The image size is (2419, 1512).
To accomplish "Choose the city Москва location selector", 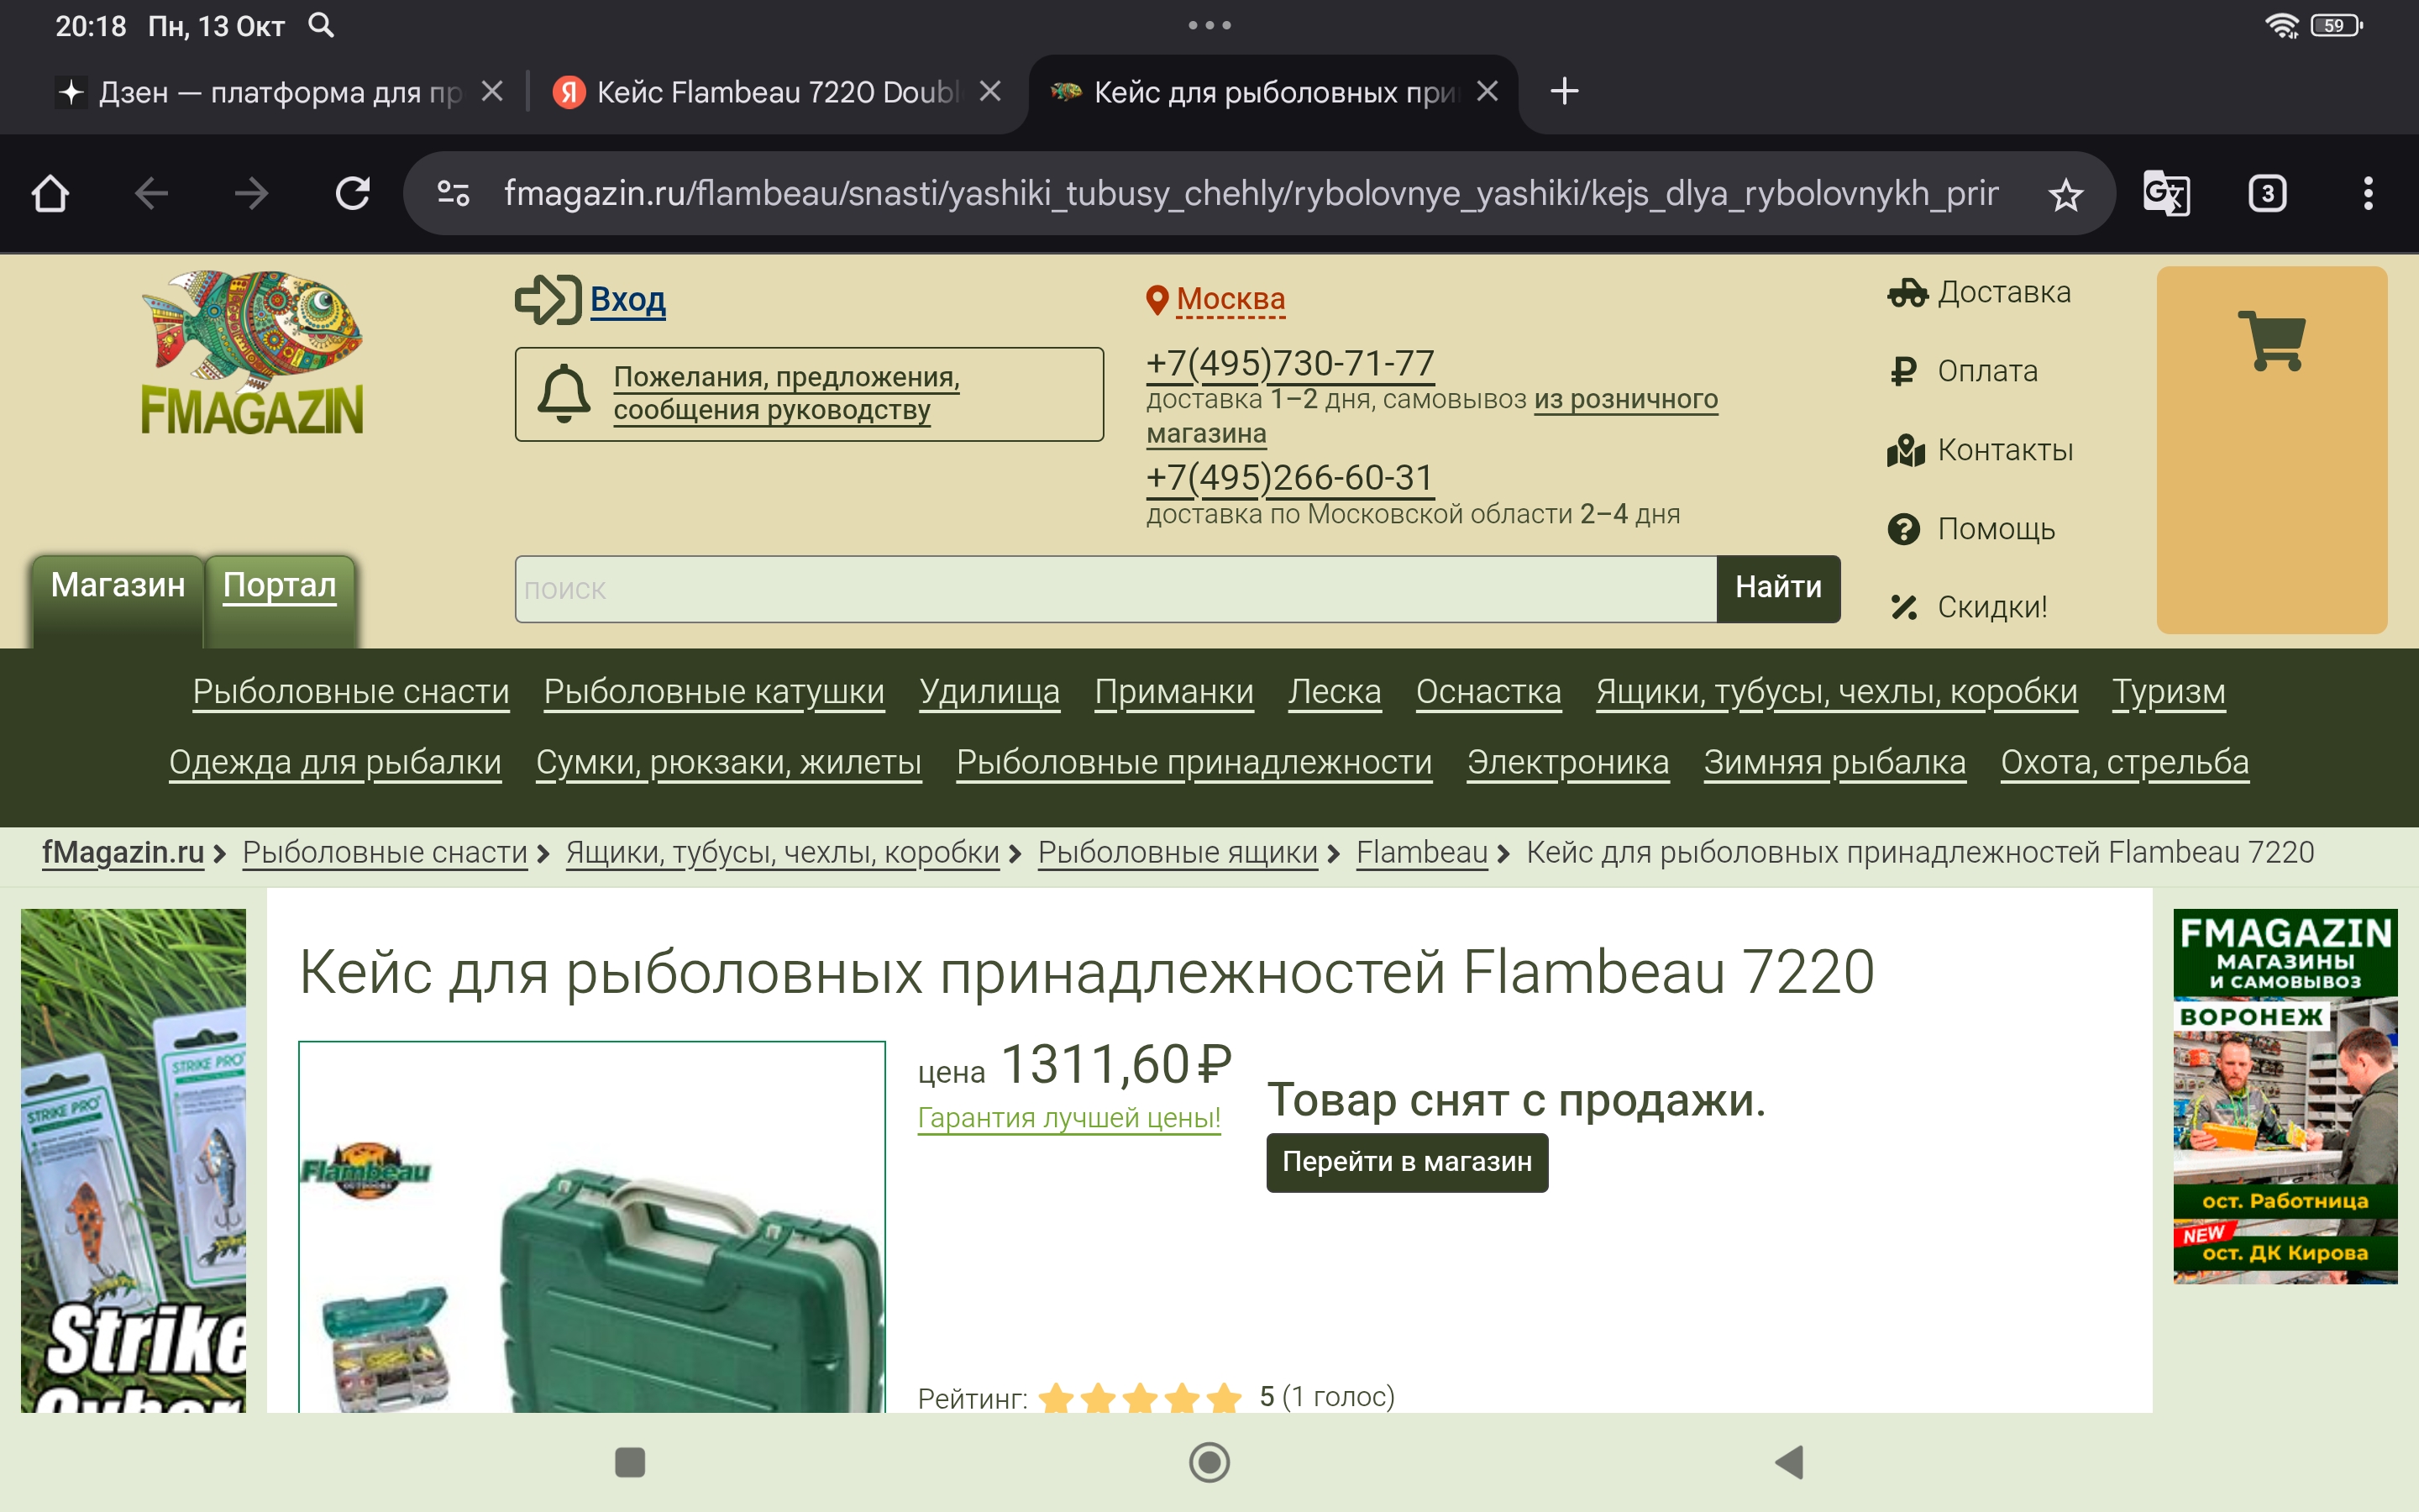I will click(1230, 299).
